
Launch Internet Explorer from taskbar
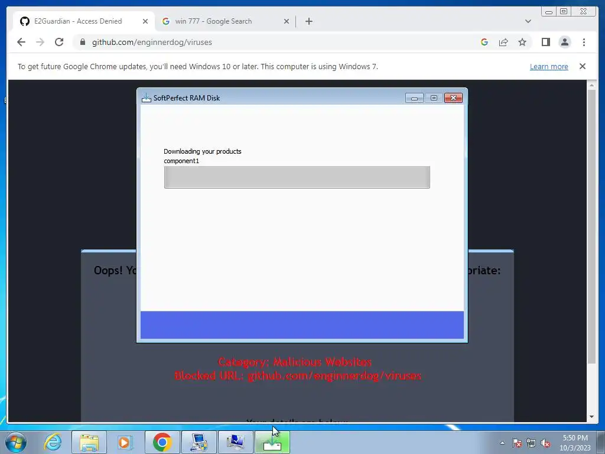53,442
